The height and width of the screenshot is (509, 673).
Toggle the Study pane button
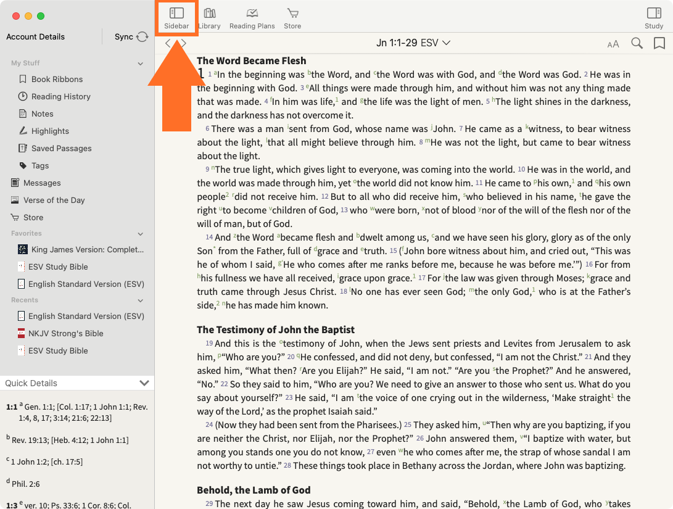click(x=654, y=19)
